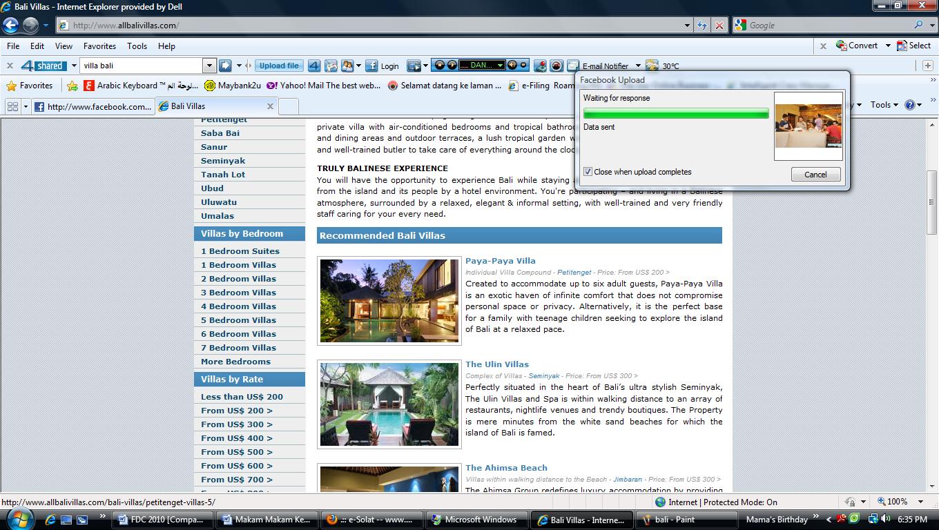Open the Seminyak area link
Image resolution: width=939 pixels, height=530 pixels.
pyautogui.click(x=223, y=161)
